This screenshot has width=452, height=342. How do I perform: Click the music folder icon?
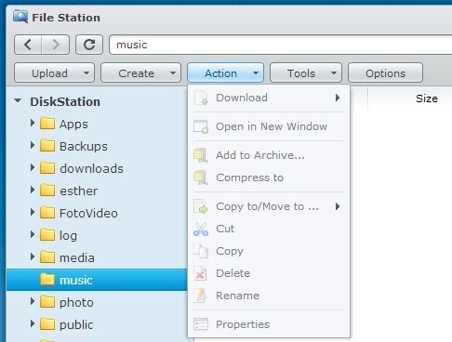tap(47, 280)
